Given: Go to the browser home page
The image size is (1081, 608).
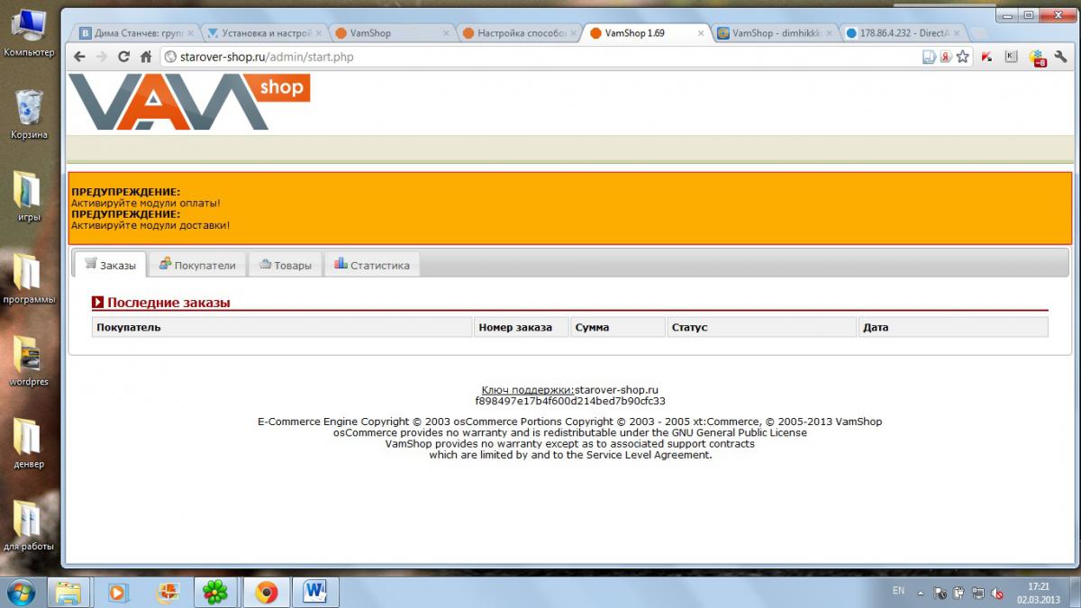Looking at the screenshot, I should pos(146,57).
